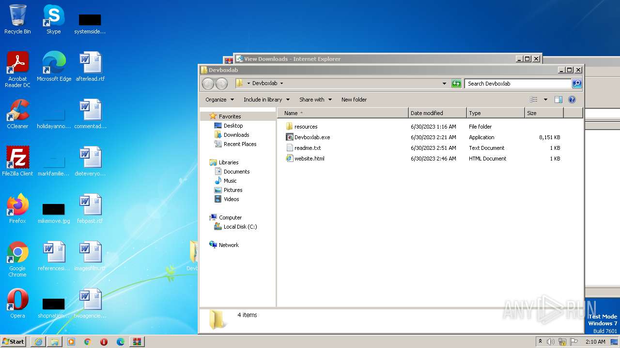Open Internet Explorer from taskbar
The width and height of the screenshot is (620, 348).
(x=38, y=342)
